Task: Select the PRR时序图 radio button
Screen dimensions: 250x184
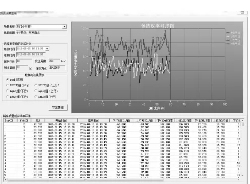Action: coord(7,80)
